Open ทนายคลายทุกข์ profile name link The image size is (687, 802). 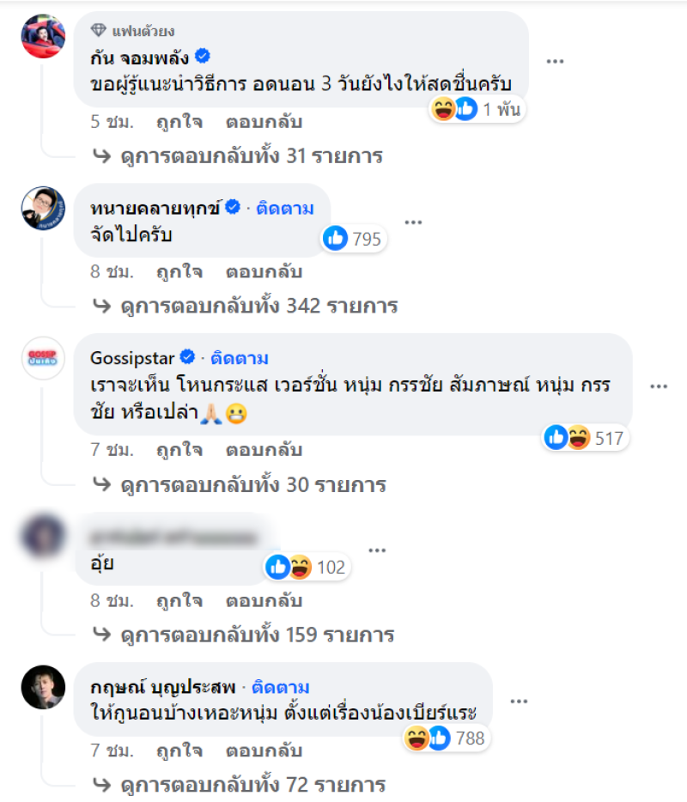pyautogui.click(x=156, y=208)
